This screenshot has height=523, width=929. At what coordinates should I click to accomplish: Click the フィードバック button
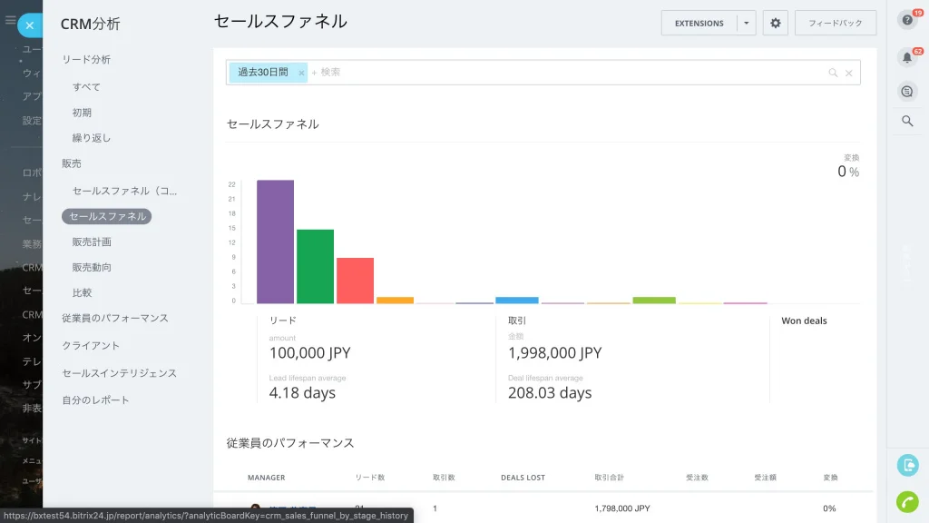pos(836,23)
